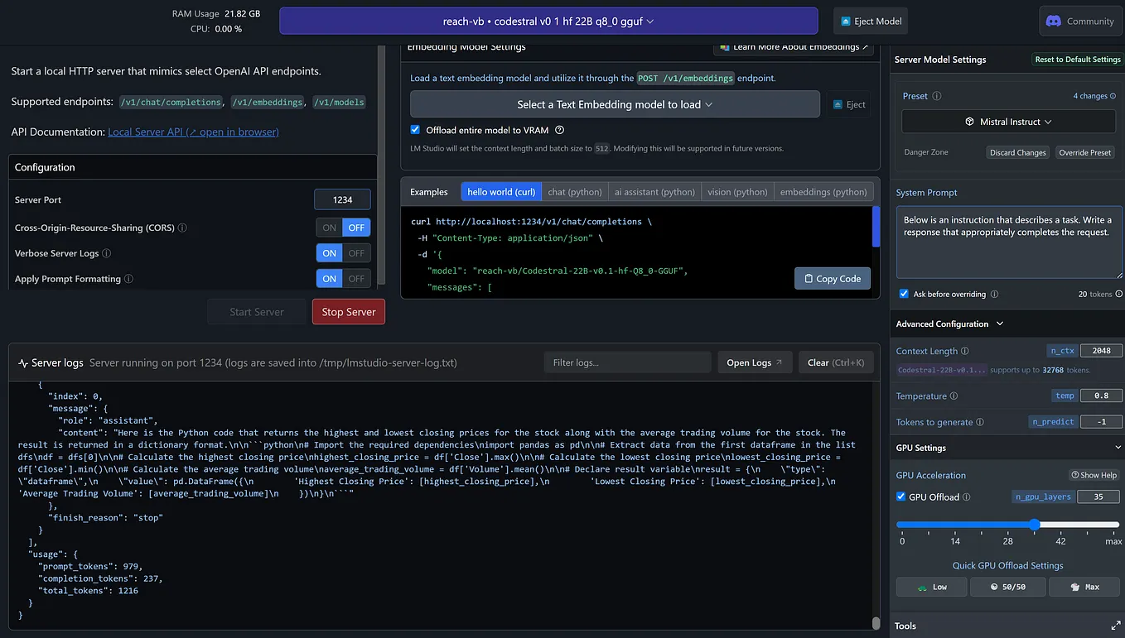The width and height of the screenshot is (1125, 638).
Task: Click the Filter logs input field
Action: [627, 362]
